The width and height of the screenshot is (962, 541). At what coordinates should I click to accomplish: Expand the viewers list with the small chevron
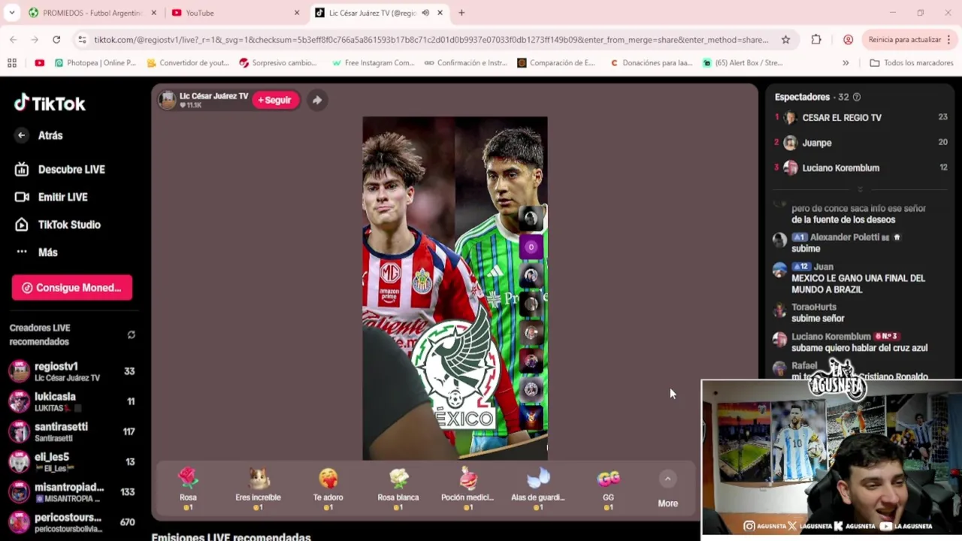(861, 189)
